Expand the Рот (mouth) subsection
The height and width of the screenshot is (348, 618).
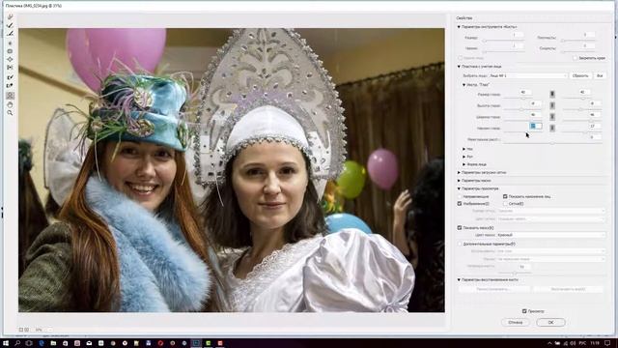[463, 157]
